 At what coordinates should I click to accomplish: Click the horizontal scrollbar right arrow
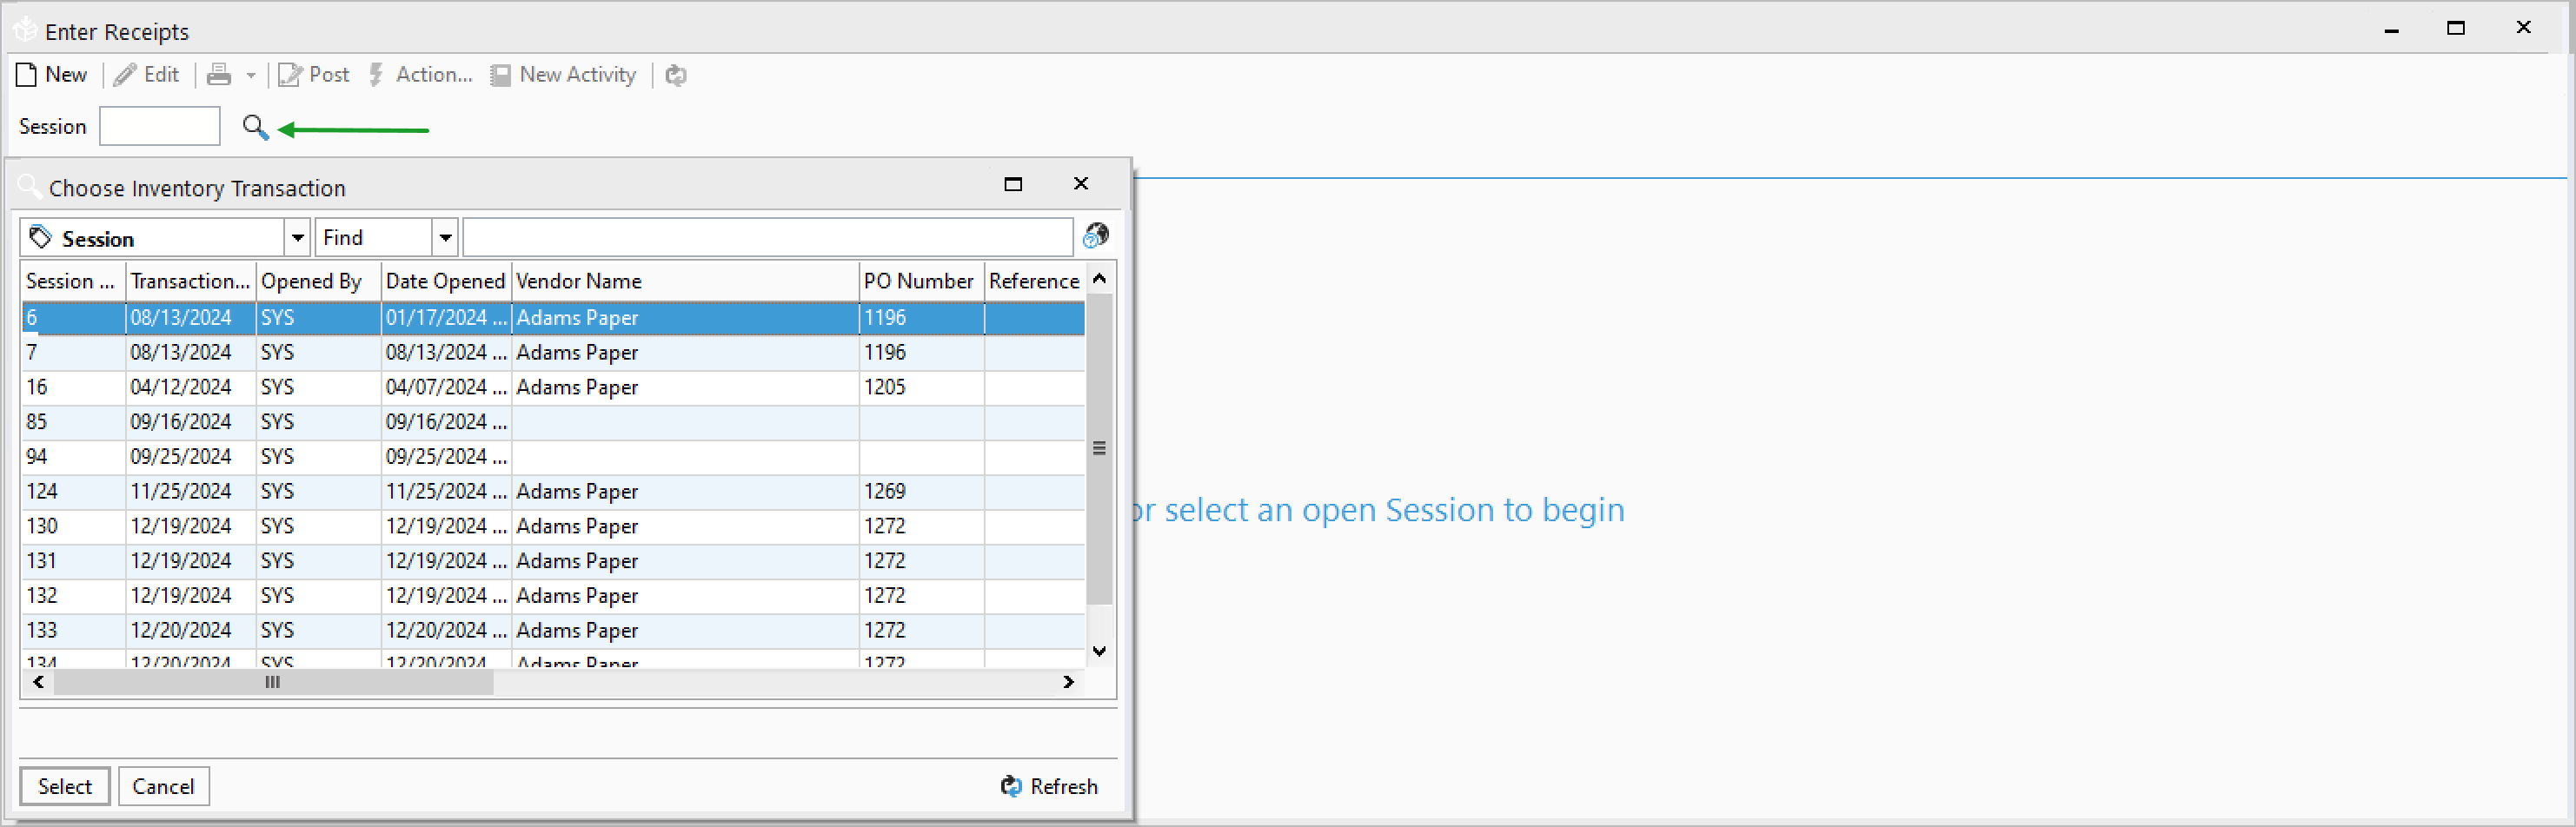[x=1068, y=682]
